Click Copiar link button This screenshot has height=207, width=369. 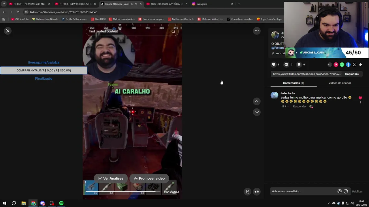coord(352,74)
